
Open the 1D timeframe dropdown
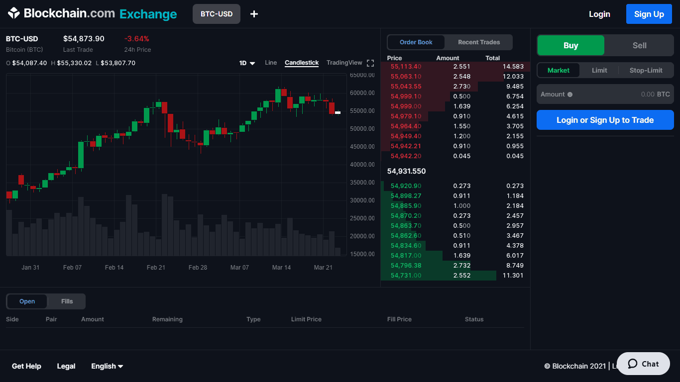coord(247,63)
